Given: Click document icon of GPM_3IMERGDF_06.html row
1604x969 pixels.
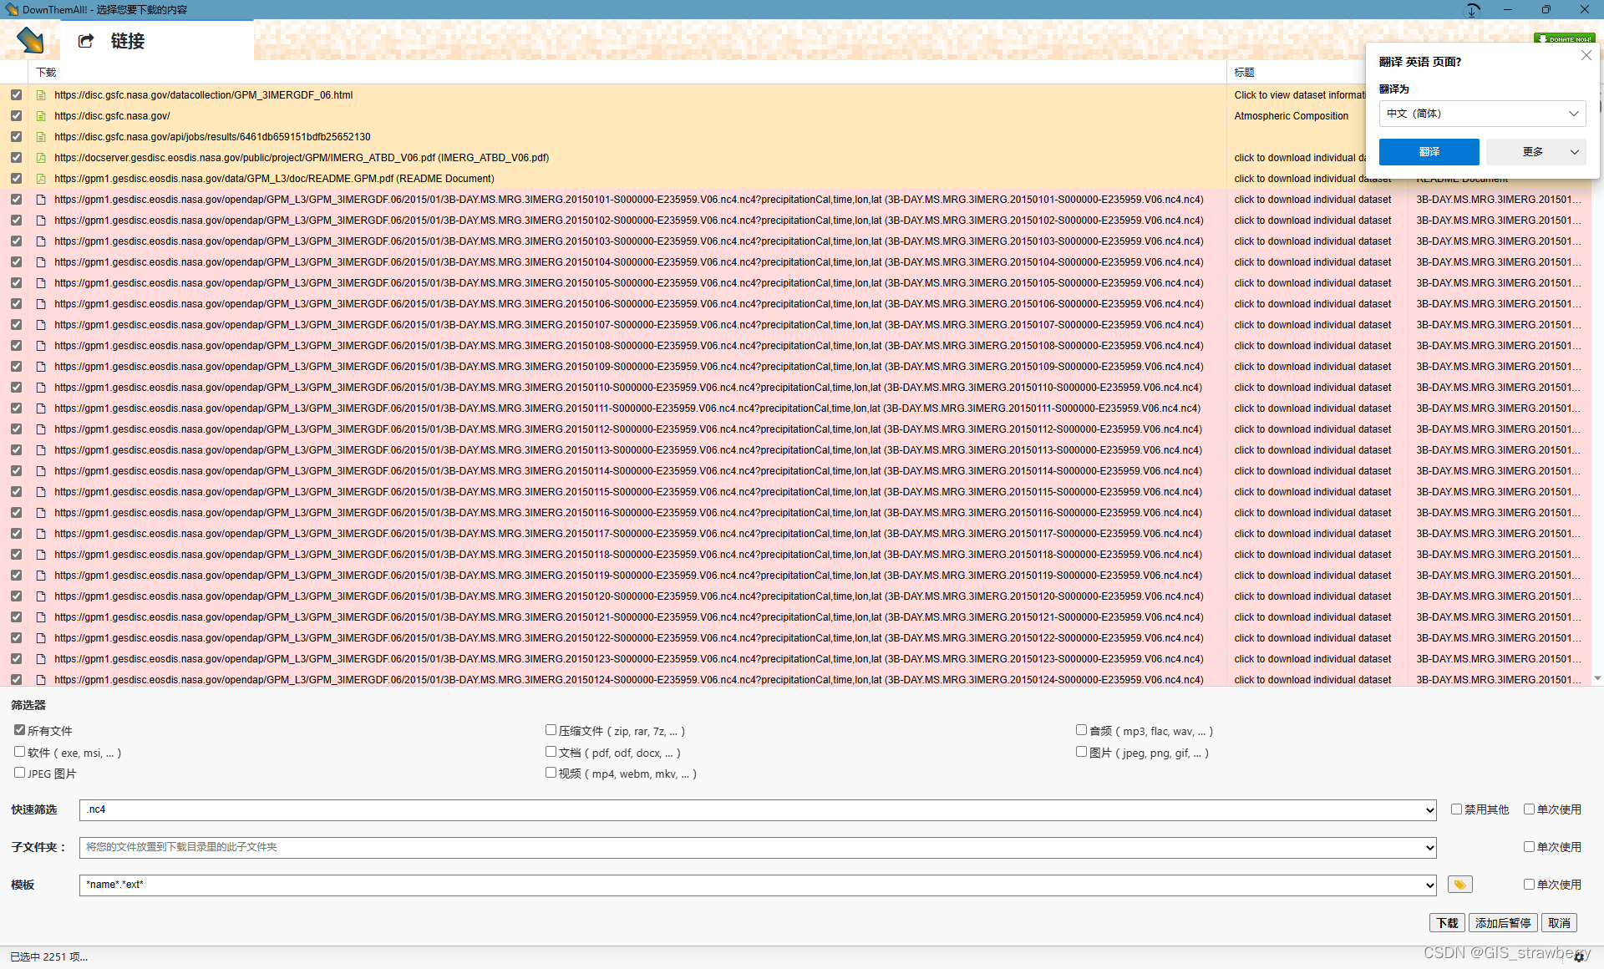Looking at the screenshot, I should (x=40, y=95).
